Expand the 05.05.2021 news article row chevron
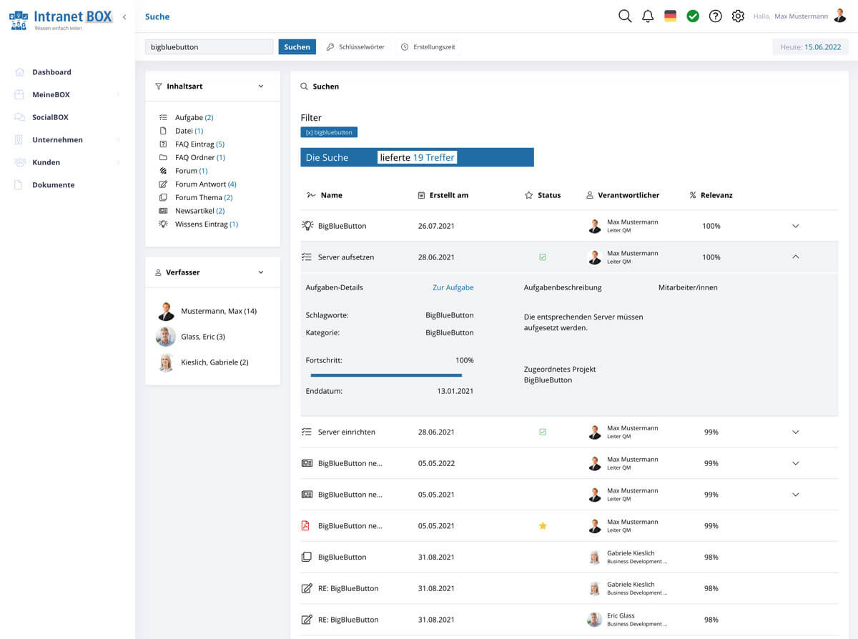This screenshot has height=639, width=858. pyautogui.click(x=796, y=495)
